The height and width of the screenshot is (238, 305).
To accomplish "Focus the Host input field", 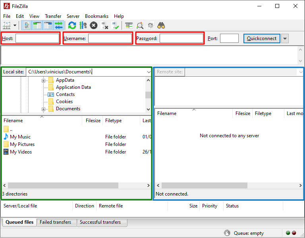I will (37, 38).
